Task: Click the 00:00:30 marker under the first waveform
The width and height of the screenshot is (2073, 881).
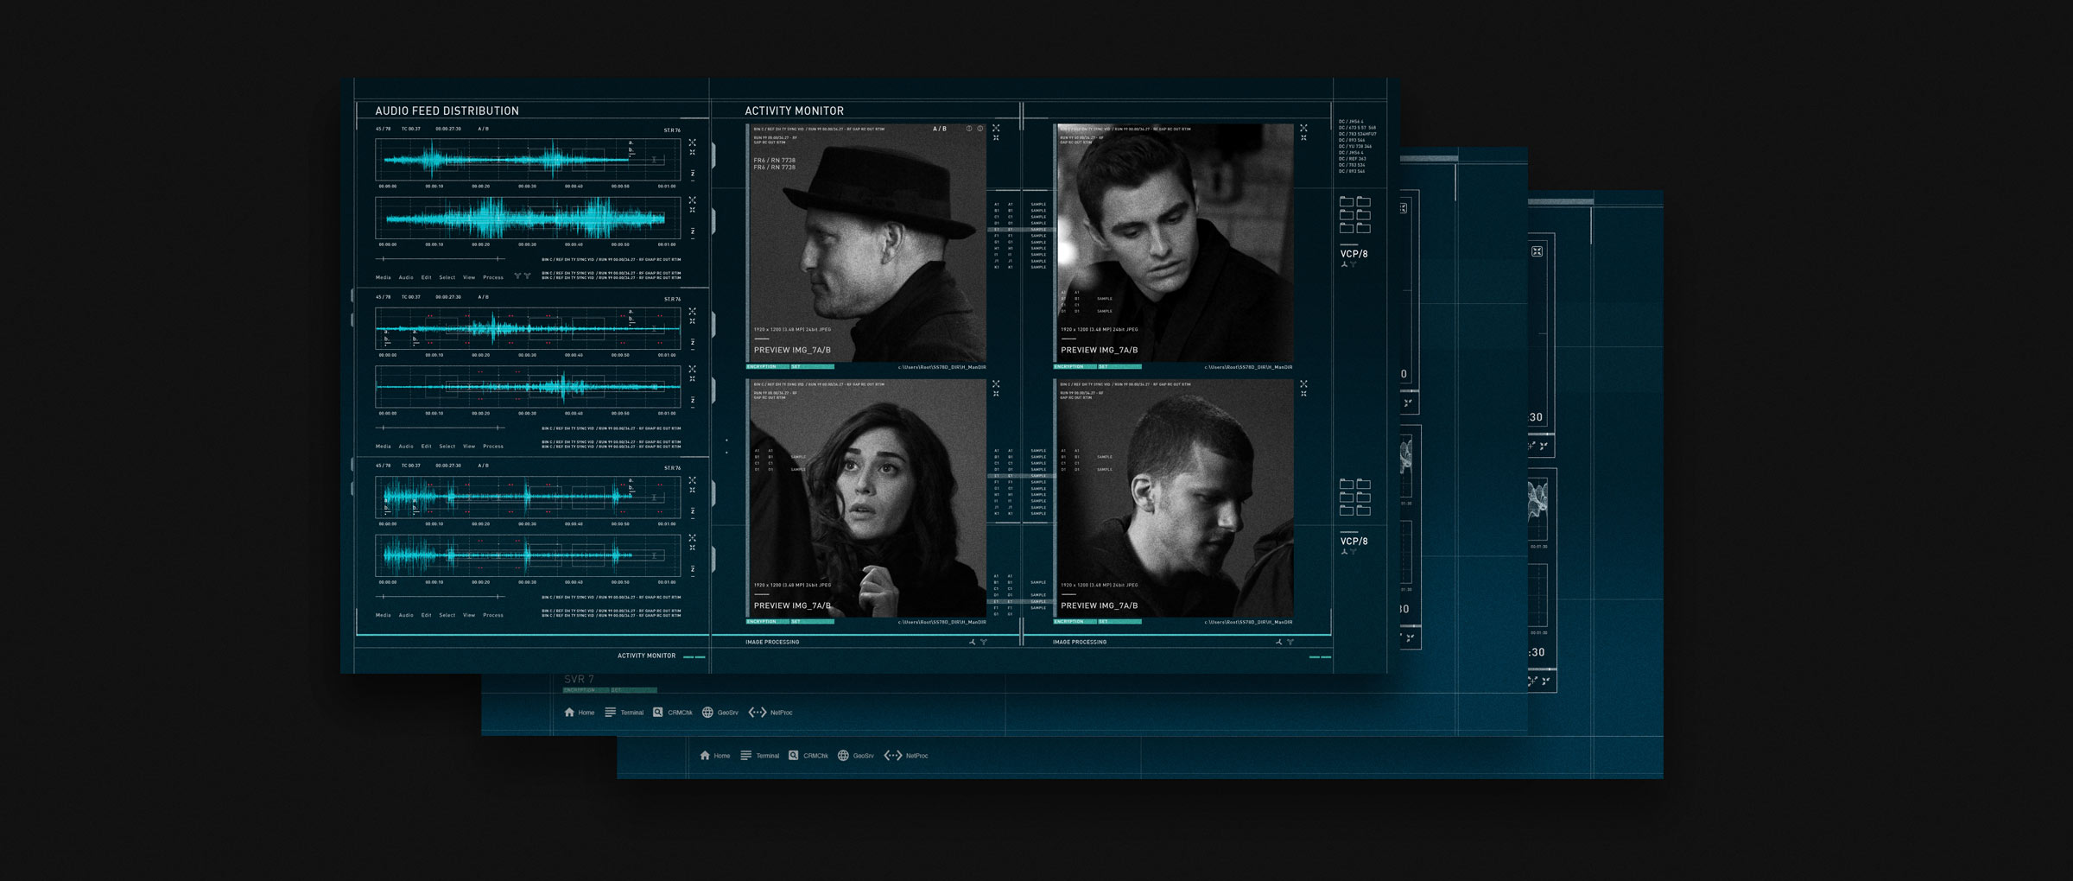Action: (x=527, y=186)
